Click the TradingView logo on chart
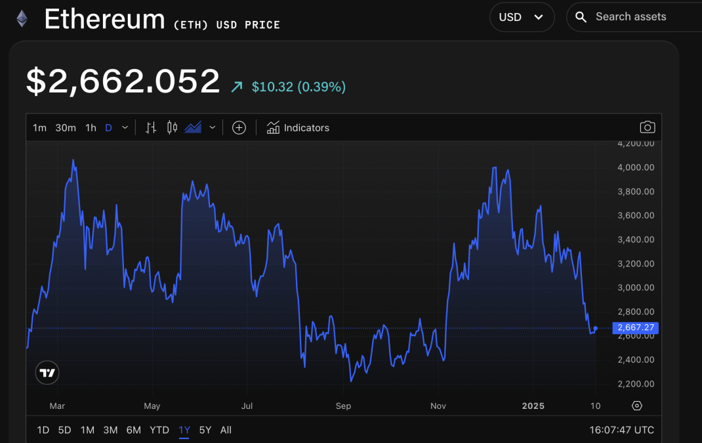 47,373
